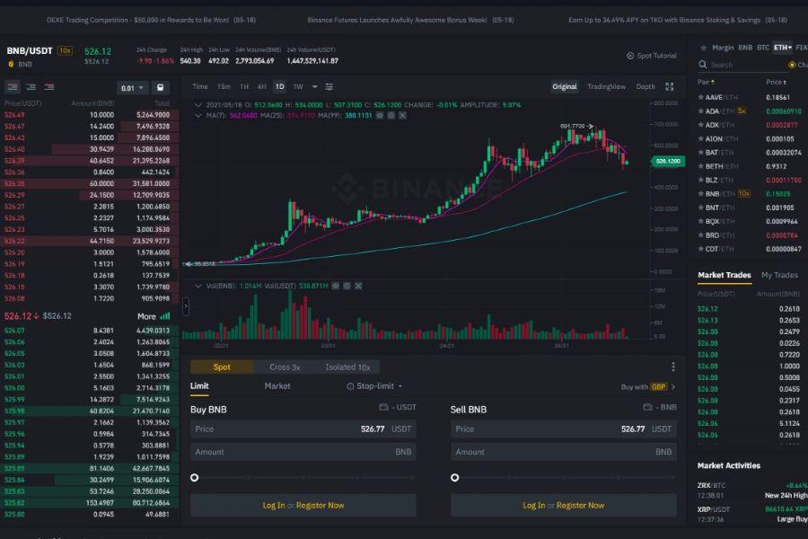Image resolution: width=808 pixels, height=539 pixels.
Task: Sort market list by Pair column
Action: tap(706, 82)
